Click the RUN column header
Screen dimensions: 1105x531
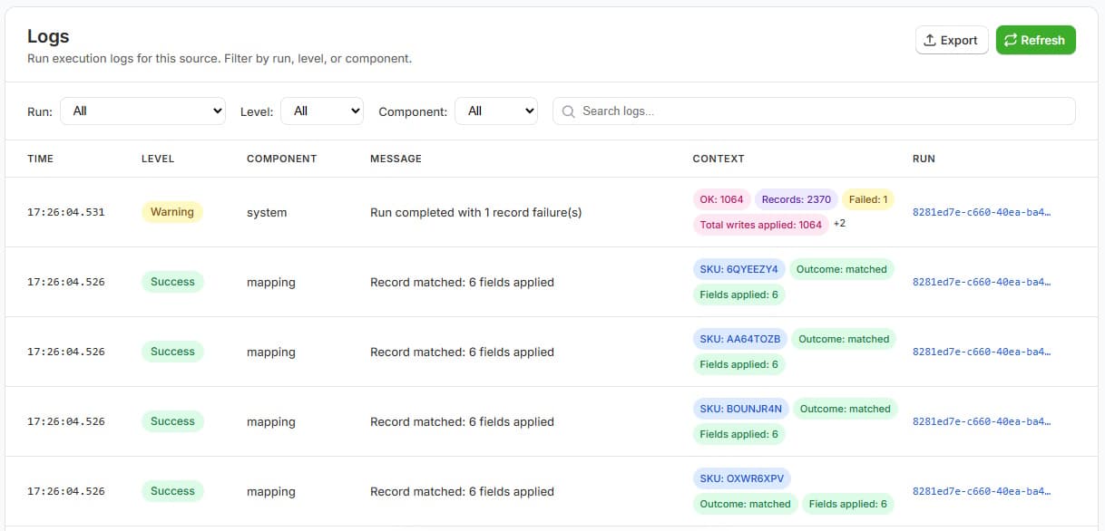924,159
